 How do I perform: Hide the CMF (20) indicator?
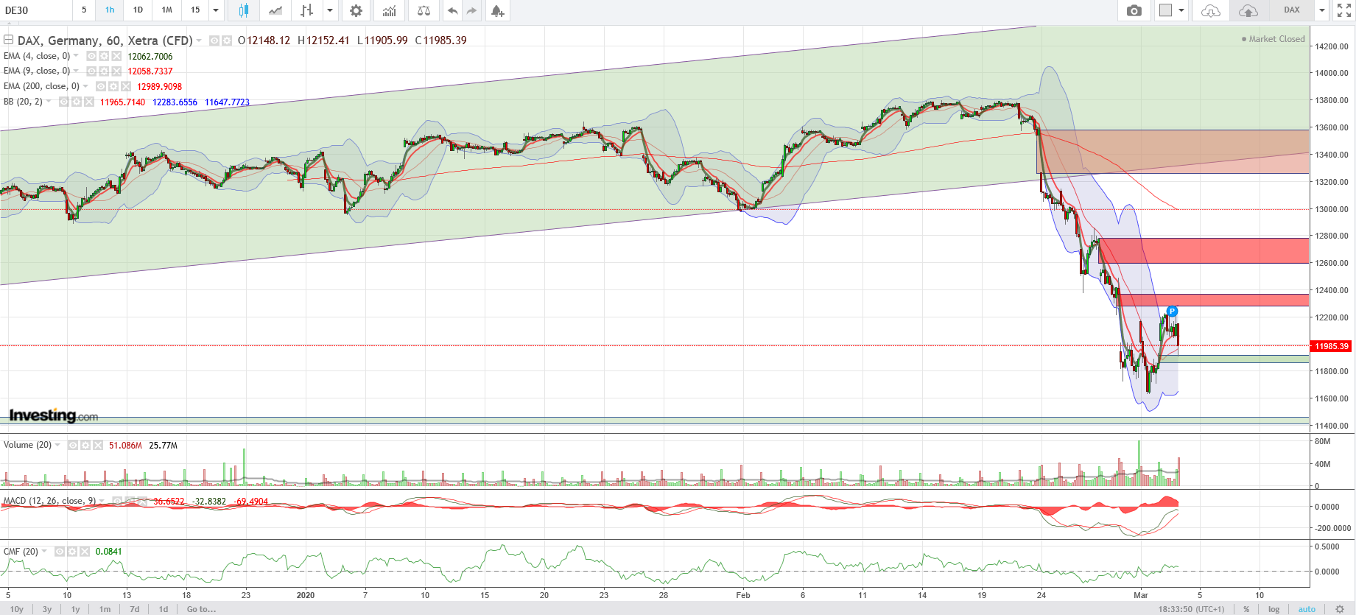click(60, 552)
